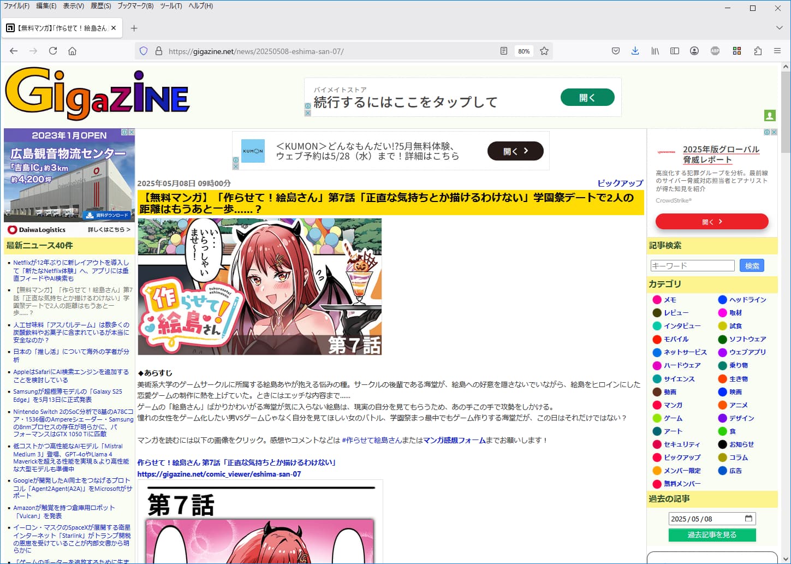
Task: Click the green 開く button in top ad
Action: pyautogui.click(x=587, y=97)
